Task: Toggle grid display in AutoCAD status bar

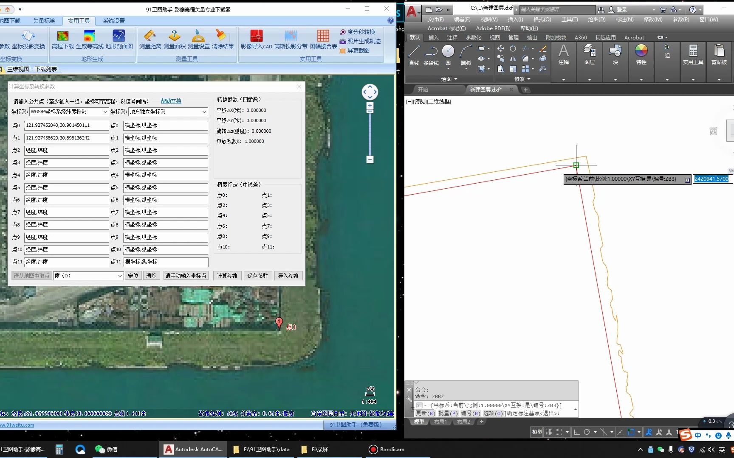Action: [549, 432]
